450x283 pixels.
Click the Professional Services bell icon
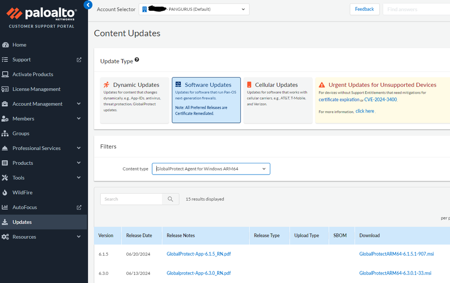[5, 148]
